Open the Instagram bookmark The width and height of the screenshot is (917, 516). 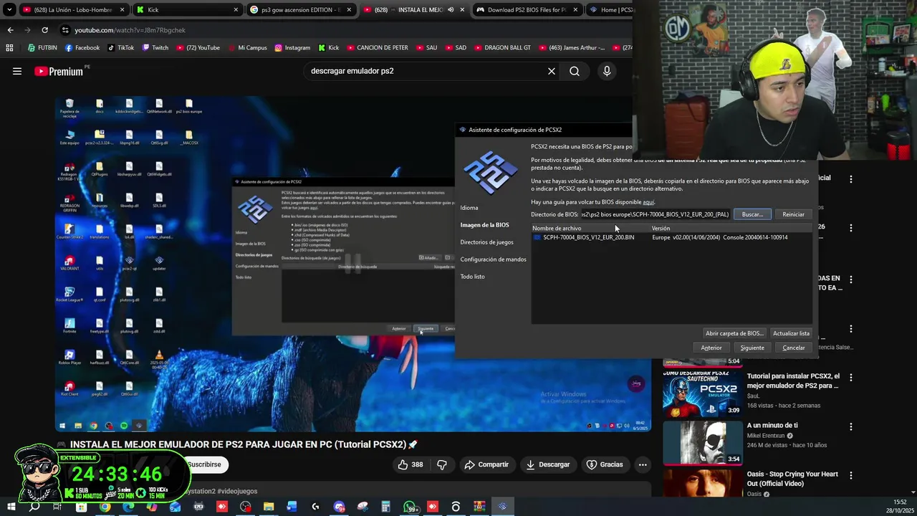(292, 48)
